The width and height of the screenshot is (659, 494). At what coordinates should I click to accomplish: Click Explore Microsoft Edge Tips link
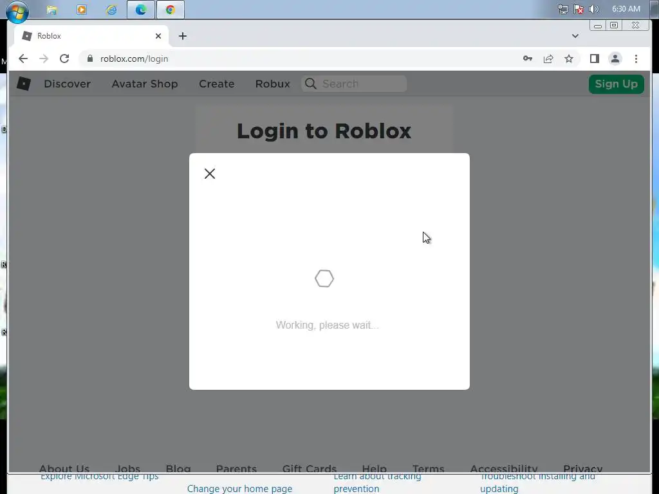tap(100, 477)
